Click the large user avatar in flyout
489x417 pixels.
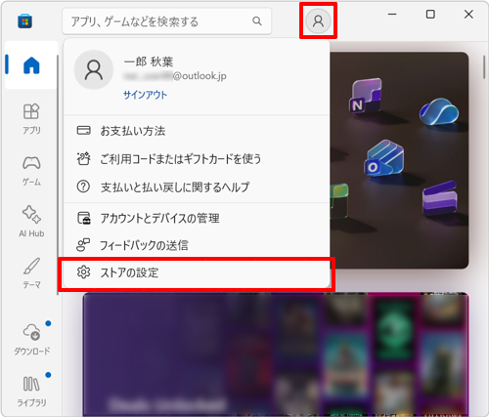(94, 69)
